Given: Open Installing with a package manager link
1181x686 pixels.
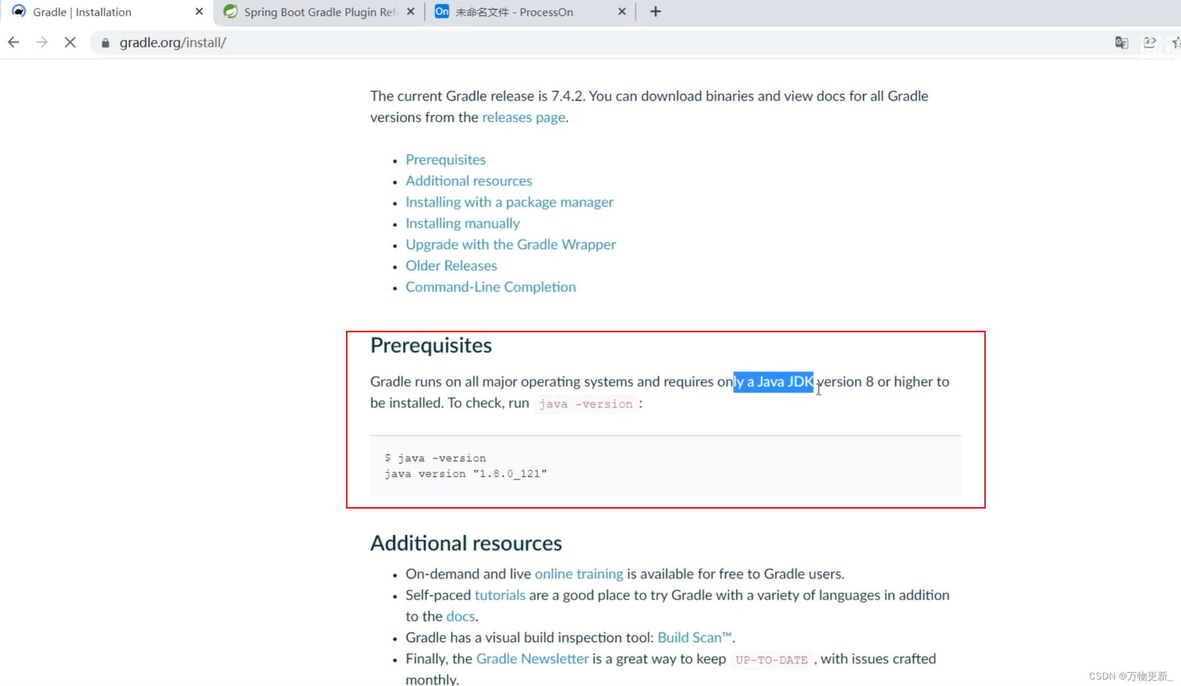Looking at the screenshot, I should 509,202.
